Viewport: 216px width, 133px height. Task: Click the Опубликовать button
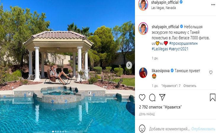[203, 129]
